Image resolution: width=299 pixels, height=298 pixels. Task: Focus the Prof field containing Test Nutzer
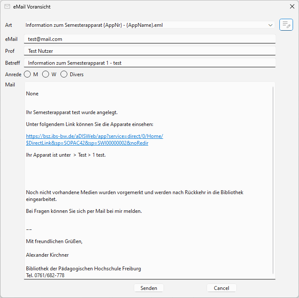(149, 51)
